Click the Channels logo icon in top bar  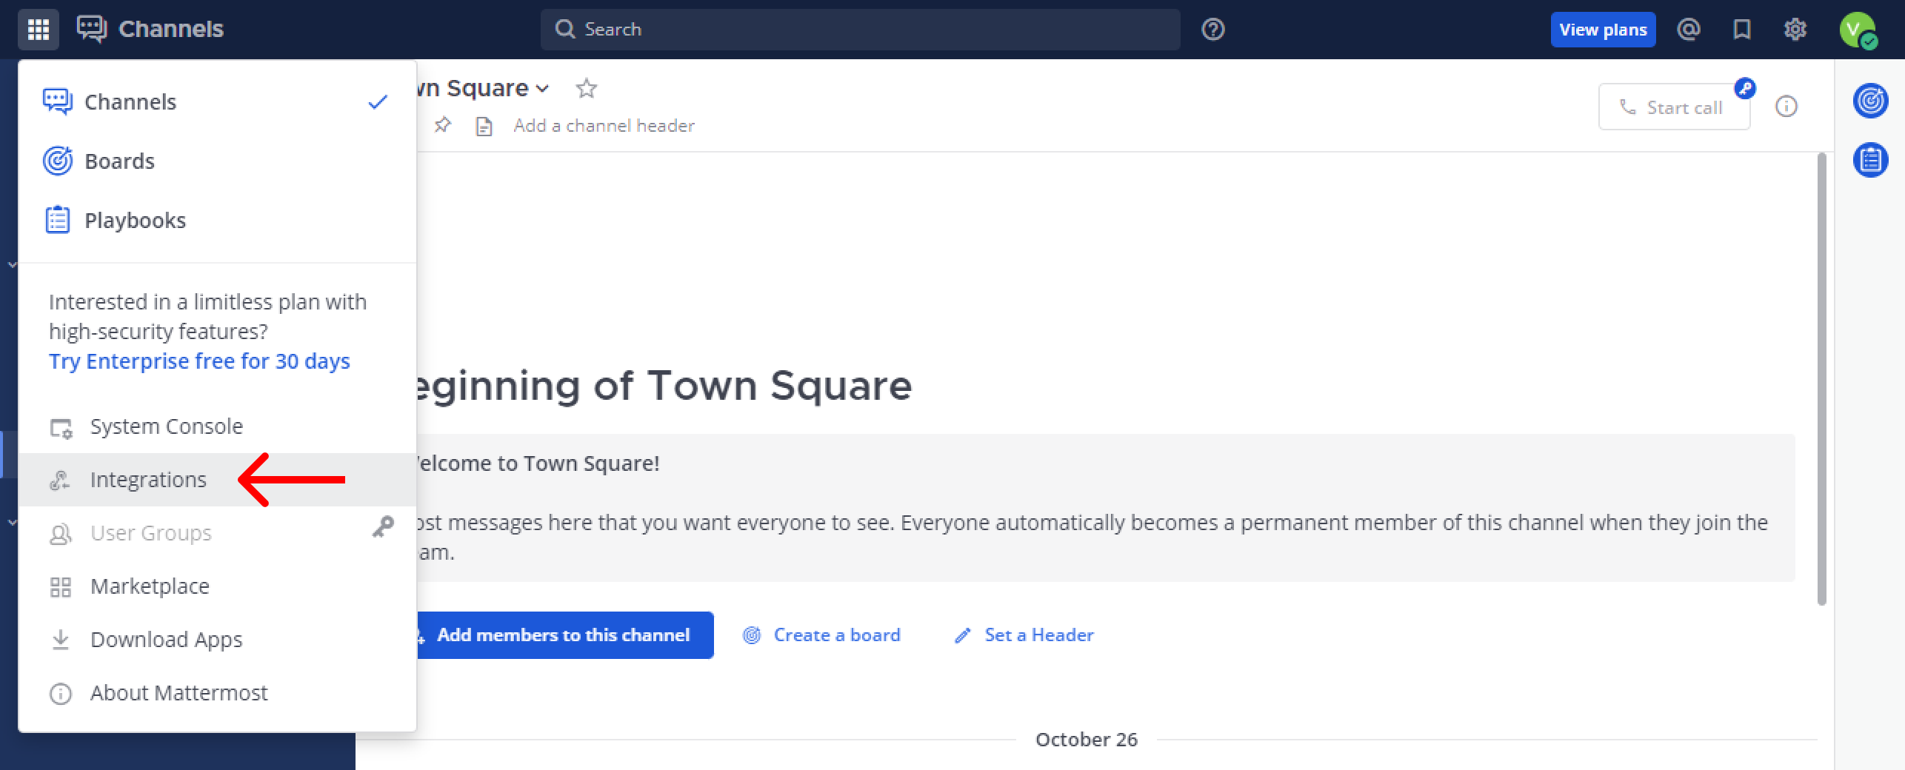point(92,30)
